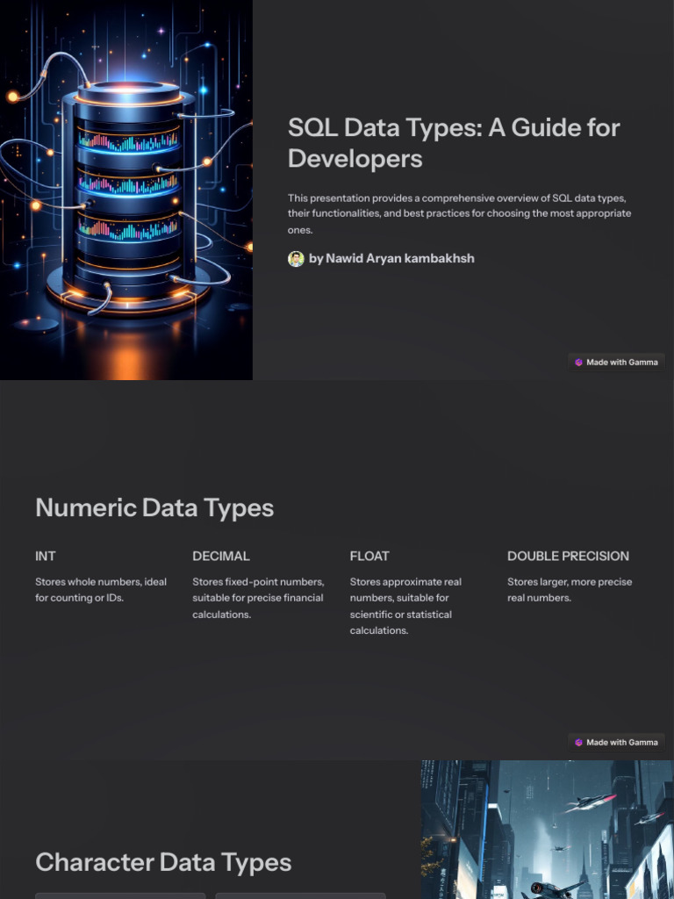Image resolution: width=674 pixels, height=899 pixels.
Task: Select the text describing whole numbers for IDs
Action: click(101, 590)
